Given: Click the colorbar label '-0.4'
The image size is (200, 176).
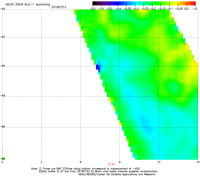Looking at the screenshot, I should 118,9.
